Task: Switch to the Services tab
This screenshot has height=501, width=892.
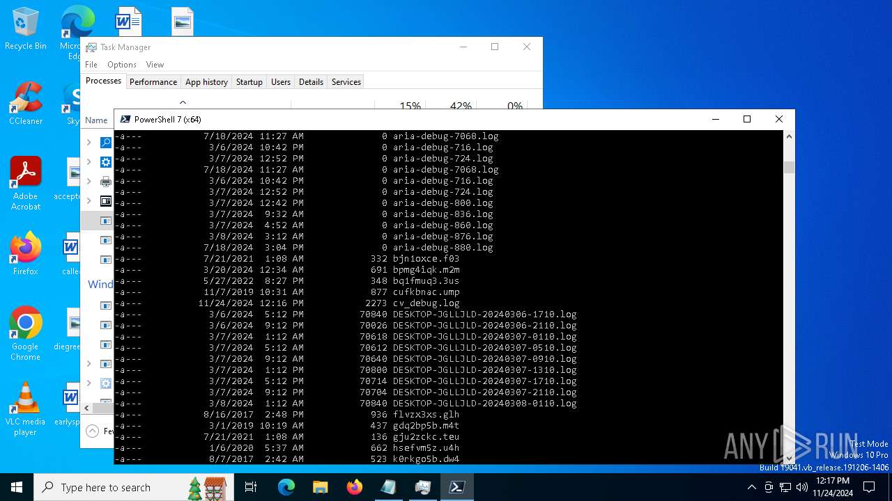Action: pyautogui.click(x=346, y=82)
